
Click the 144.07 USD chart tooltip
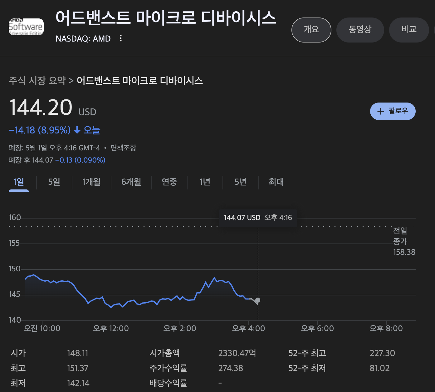[x=258, y=218]
